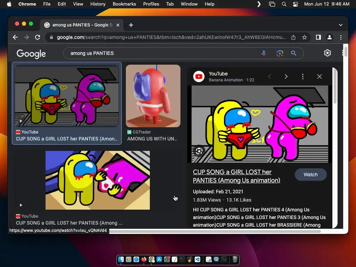Open the Apple menu
The height and width of the screenshot is (267, 356).
[9, 4]
